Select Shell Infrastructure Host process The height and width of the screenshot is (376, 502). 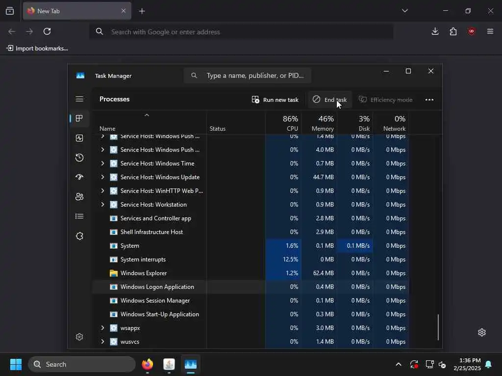click(251, 232)
